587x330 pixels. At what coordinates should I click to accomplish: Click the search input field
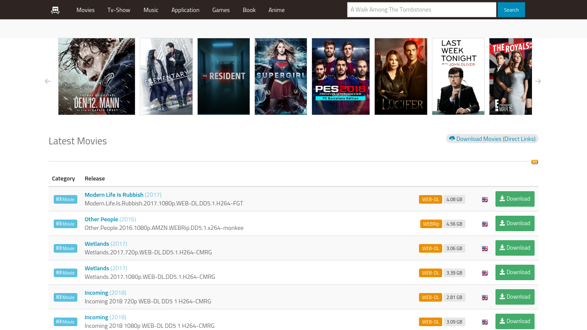pos(422,9)
